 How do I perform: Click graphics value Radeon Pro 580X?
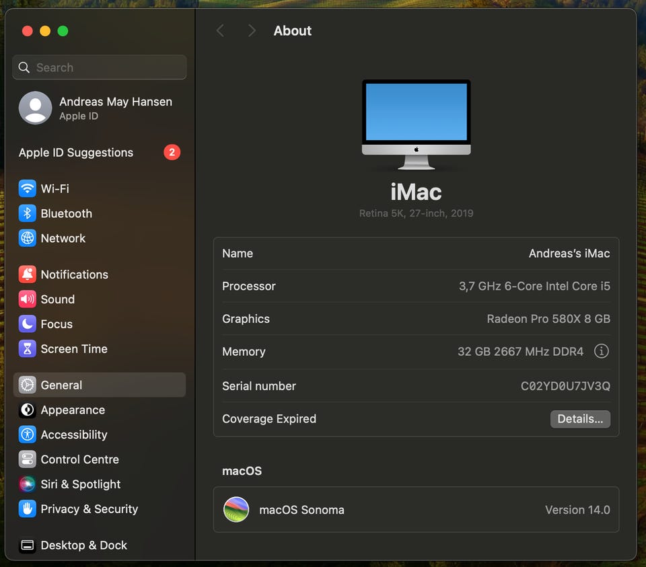(x=548, y=319)
